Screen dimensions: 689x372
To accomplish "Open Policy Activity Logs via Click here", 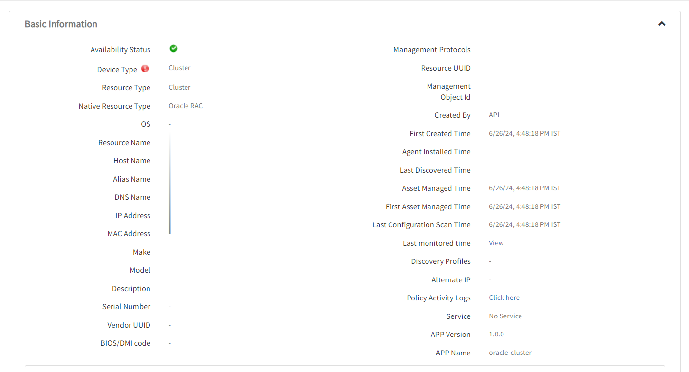I will coord(504,298).
